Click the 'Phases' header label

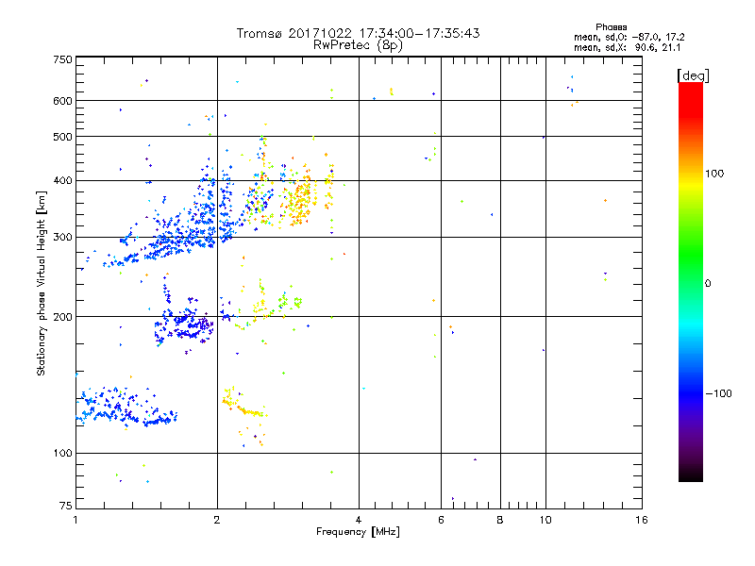[611, 27]
